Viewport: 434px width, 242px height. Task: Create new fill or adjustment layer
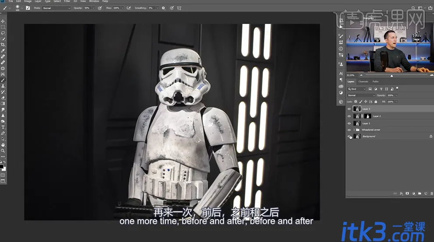click(x=413, y=194)
